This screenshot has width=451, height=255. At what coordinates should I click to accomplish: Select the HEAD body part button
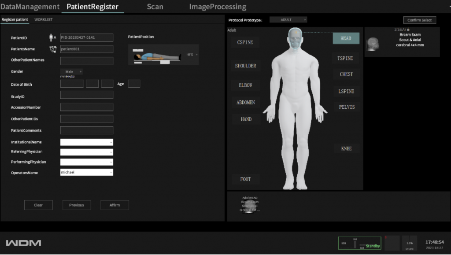click(x=346, y=38)
